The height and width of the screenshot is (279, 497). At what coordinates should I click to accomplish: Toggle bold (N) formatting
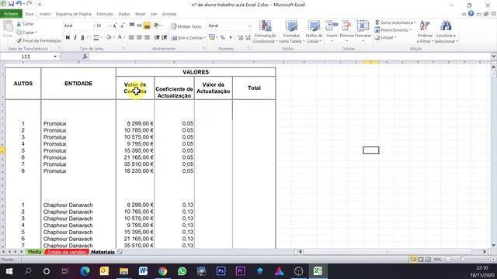68,38
